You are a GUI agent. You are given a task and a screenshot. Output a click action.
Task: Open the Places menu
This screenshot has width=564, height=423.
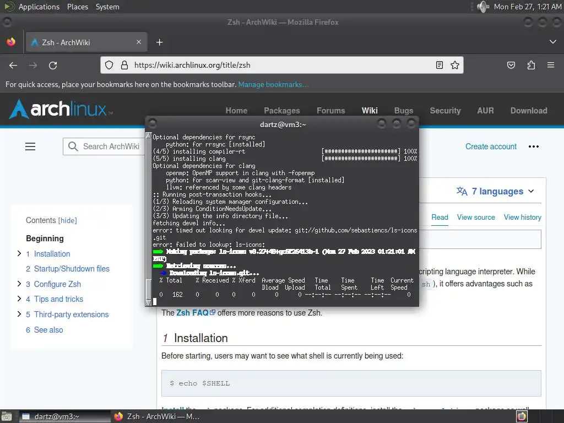(78, 7)
